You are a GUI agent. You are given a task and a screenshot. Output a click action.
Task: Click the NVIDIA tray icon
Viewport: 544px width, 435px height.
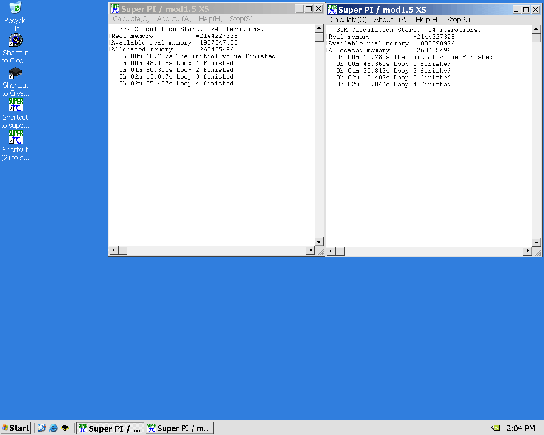click(x=496, y=428)
